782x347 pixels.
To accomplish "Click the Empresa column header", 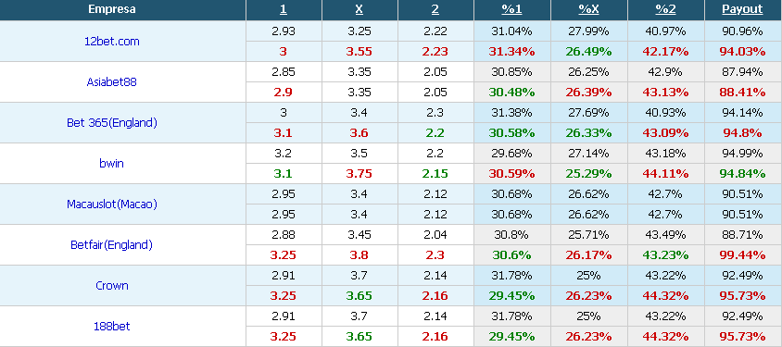I will (112, 9).
